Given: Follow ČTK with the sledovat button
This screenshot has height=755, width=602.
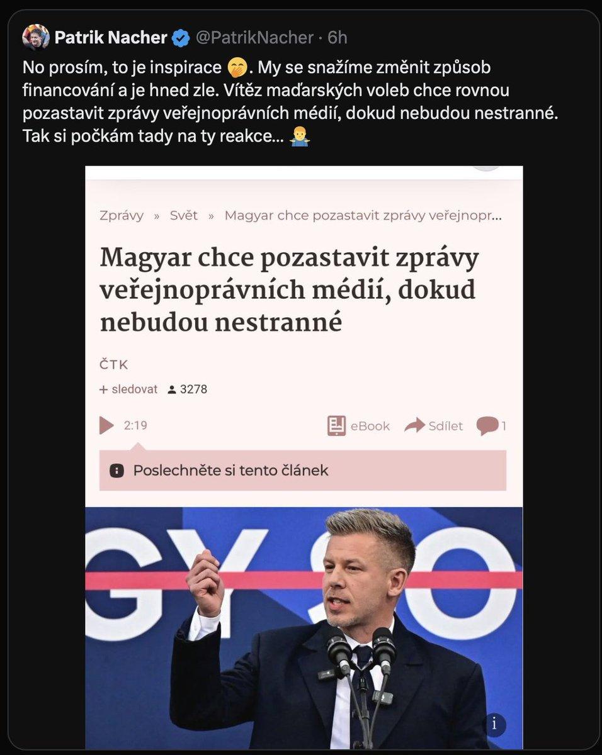Looking at the screenshot, I should tap(128, 389).
